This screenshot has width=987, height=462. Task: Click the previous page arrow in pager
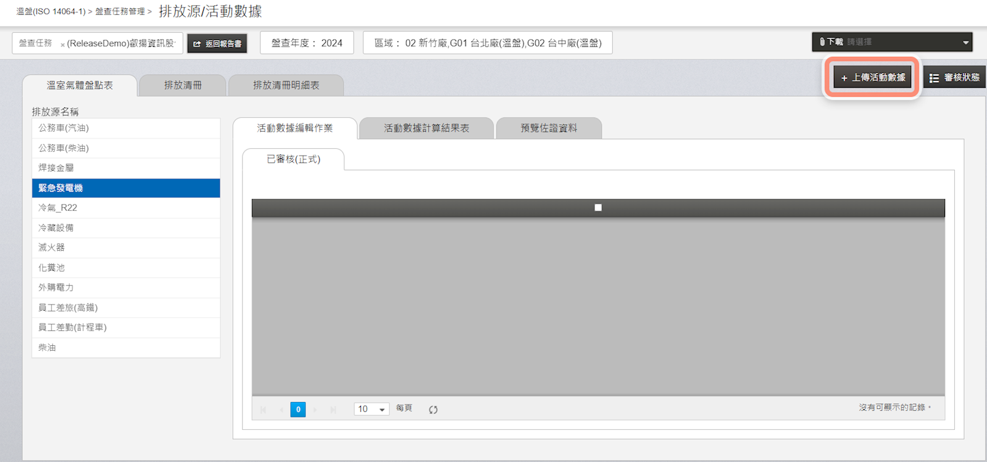pos(281,409)
